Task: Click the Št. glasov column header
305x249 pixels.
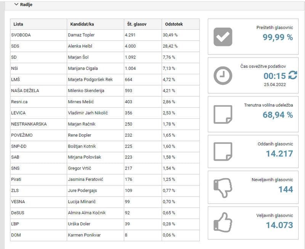Action: 136,24
